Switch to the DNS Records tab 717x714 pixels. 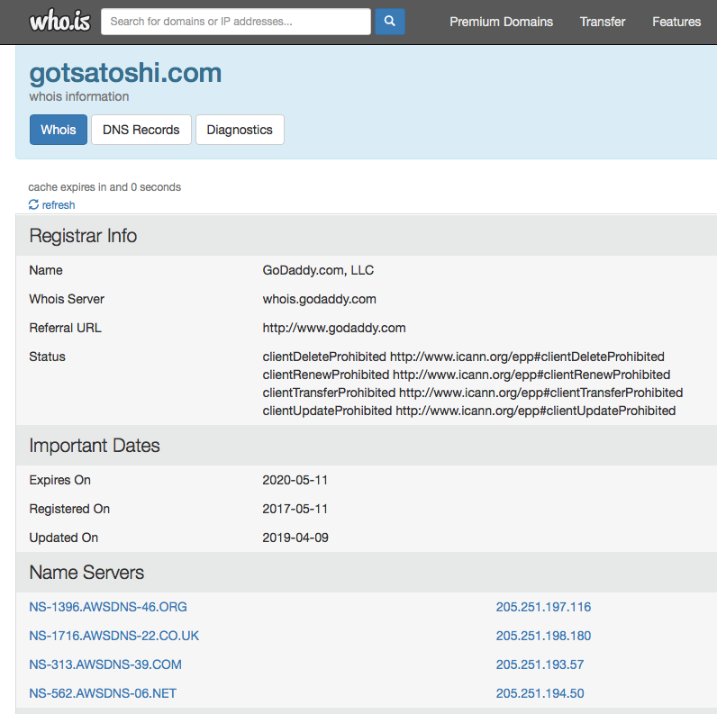point(141,130)
